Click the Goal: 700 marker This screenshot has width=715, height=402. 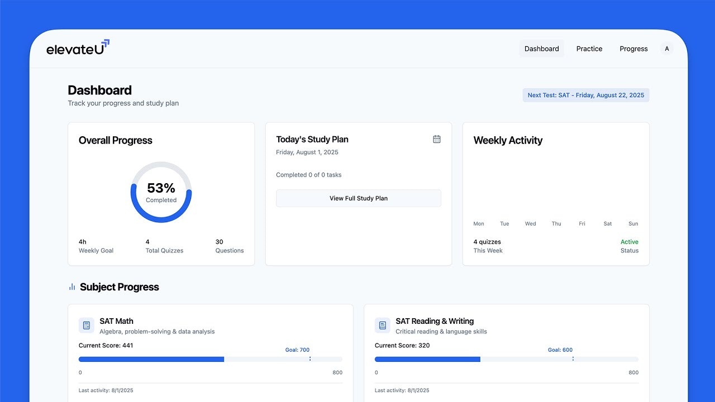(x=297, y=350)
